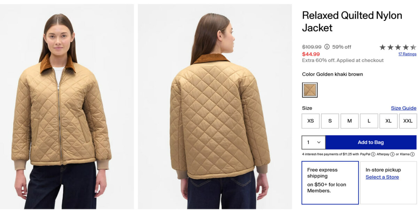Pick size XXL
Viewport: 418px width, 210px height.
(408, 121)
